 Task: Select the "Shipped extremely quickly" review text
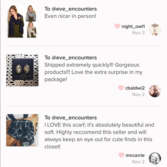(94, 72)
